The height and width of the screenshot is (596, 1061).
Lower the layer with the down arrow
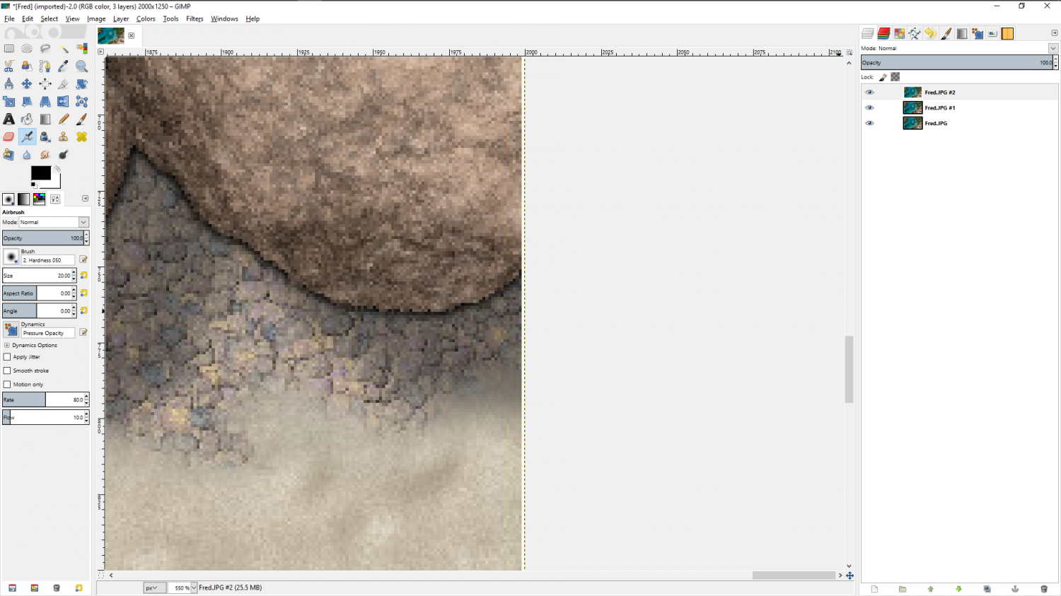pyautogui.click(x=959, y=589)
